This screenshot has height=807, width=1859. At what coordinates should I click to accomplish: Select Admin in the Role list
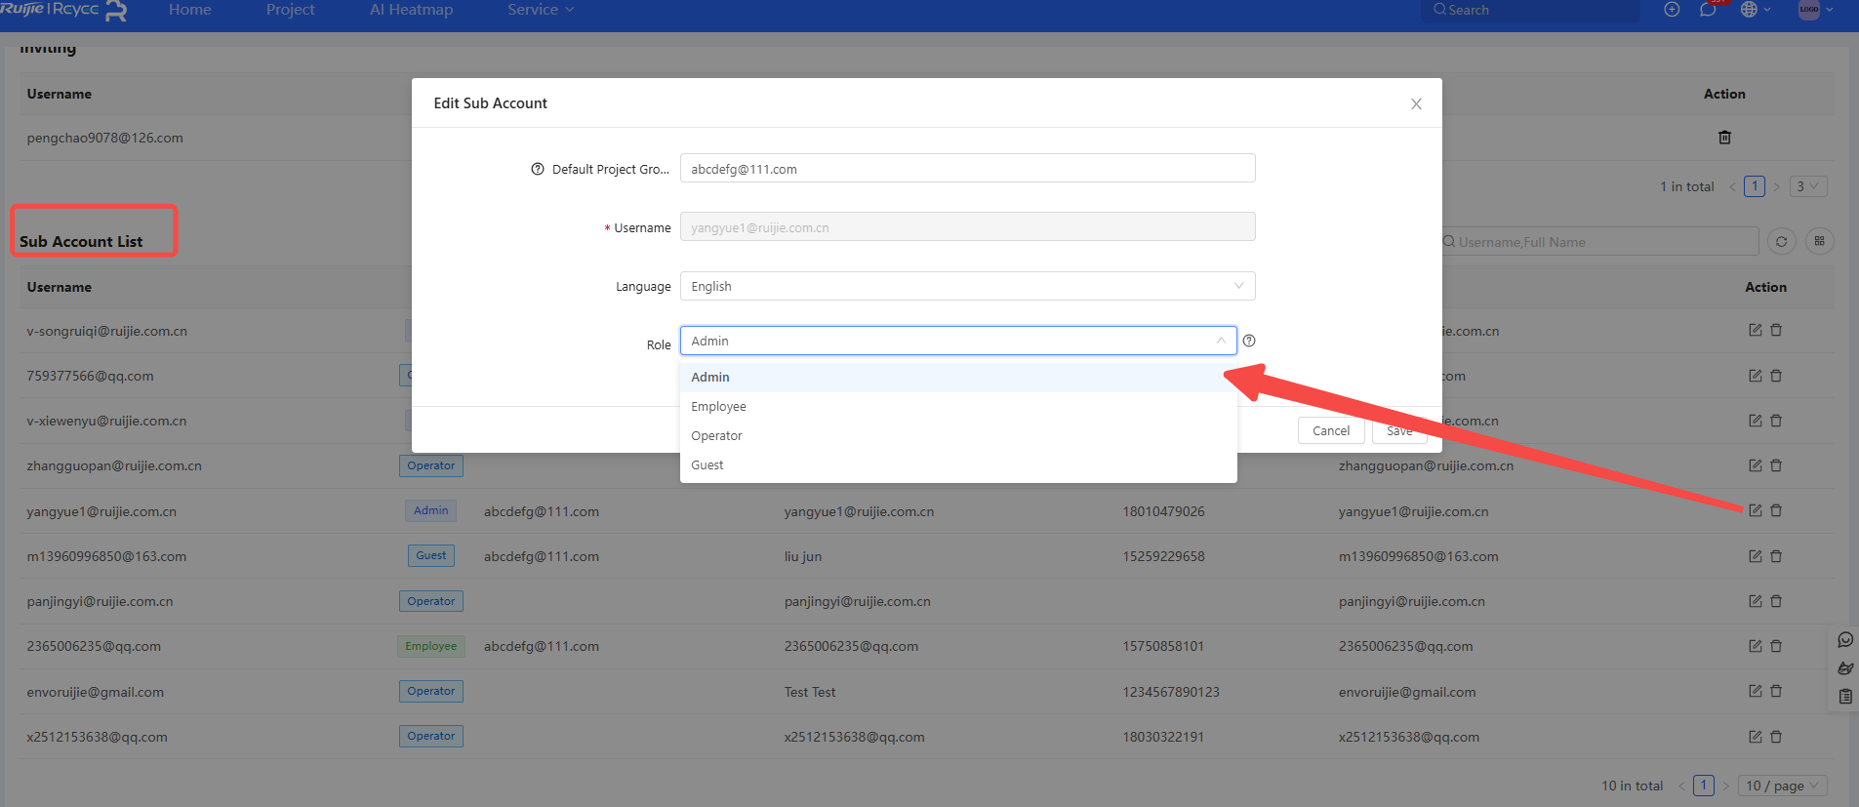[x=958, y=377]
